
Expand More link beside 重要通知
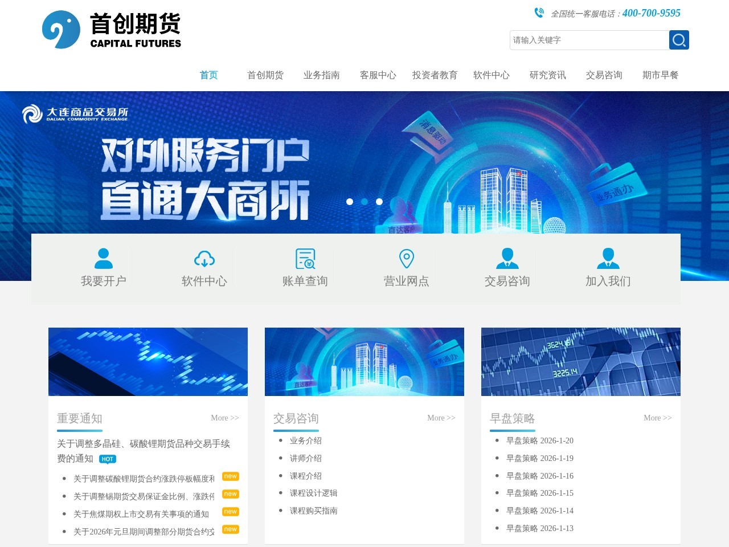pos(224,418)
